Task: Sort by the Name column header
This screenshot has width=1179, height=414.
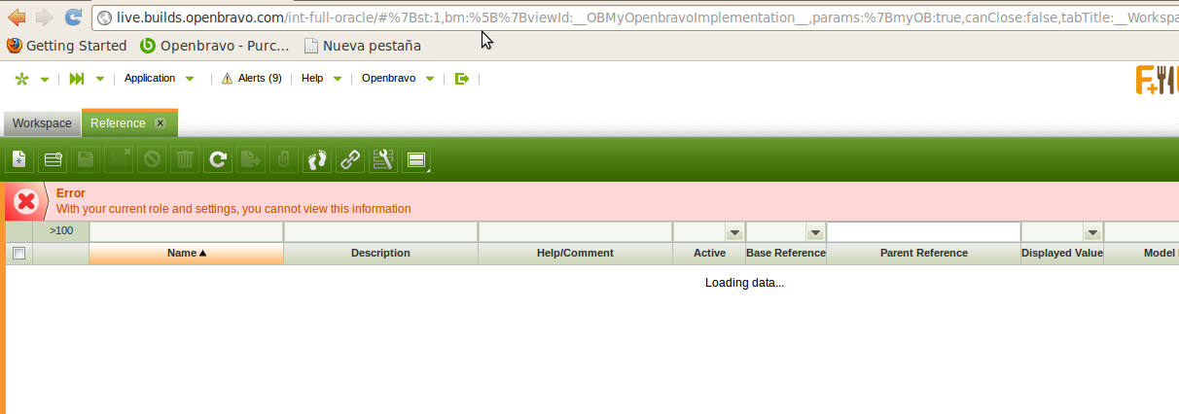Action: [x=187, y=253]
